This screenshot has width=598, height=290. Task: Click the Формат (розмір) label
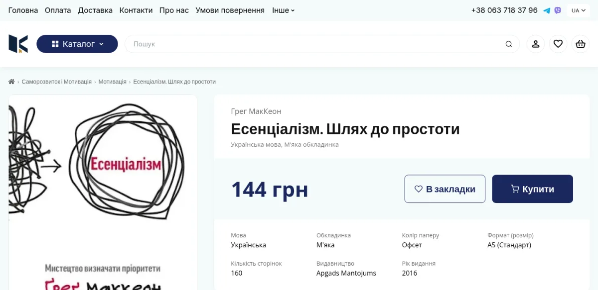pyautogui.click(x=510, y=235)
